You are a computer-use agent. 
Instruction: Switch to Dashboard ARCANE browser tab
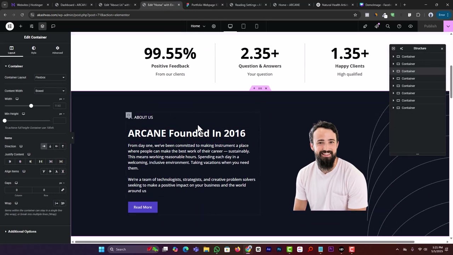[x=74, y=5]
